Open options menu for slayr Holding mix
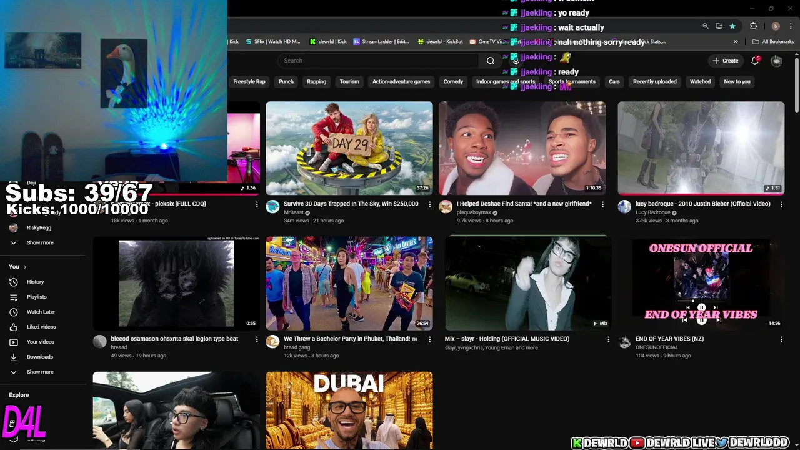The image size is (800, 450). pyautogui.click(x=608, y=339)
